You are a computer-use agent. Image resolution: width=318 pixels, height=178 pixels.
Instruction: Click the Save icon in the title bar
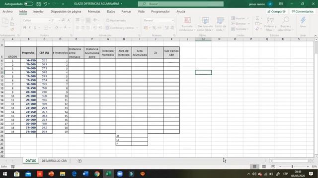point(38,4)
